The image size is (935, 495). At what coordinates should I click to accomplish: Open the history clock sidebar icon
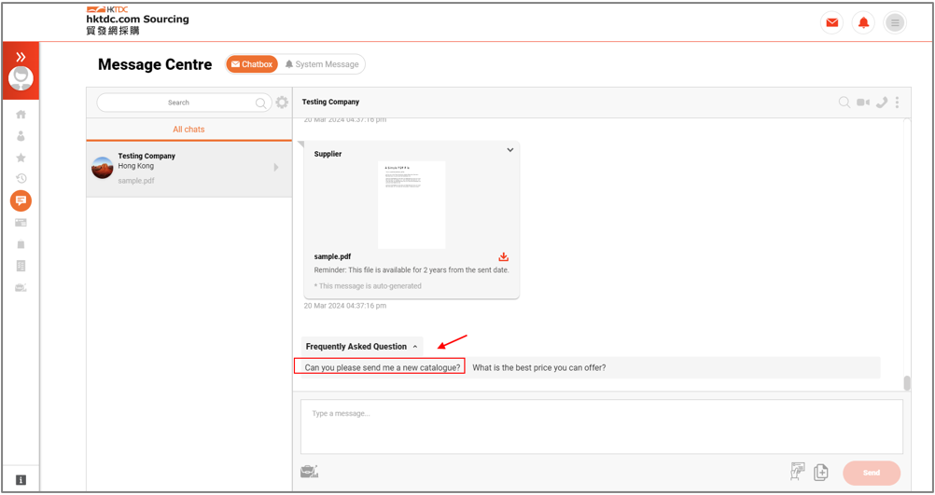[x=21, y=178]
